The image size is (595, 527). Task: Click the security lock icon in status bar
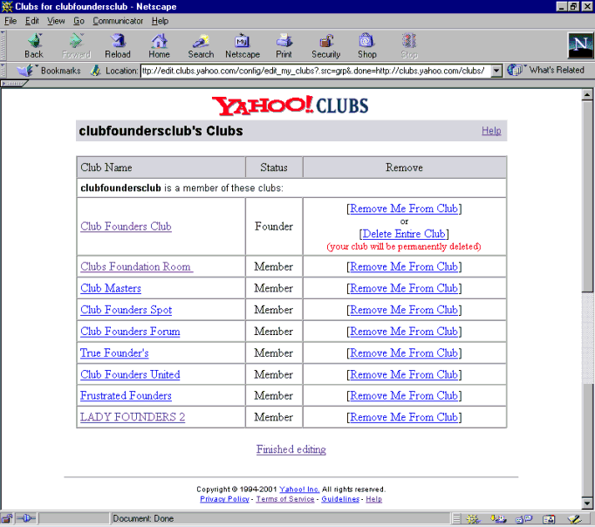(7, 518)
